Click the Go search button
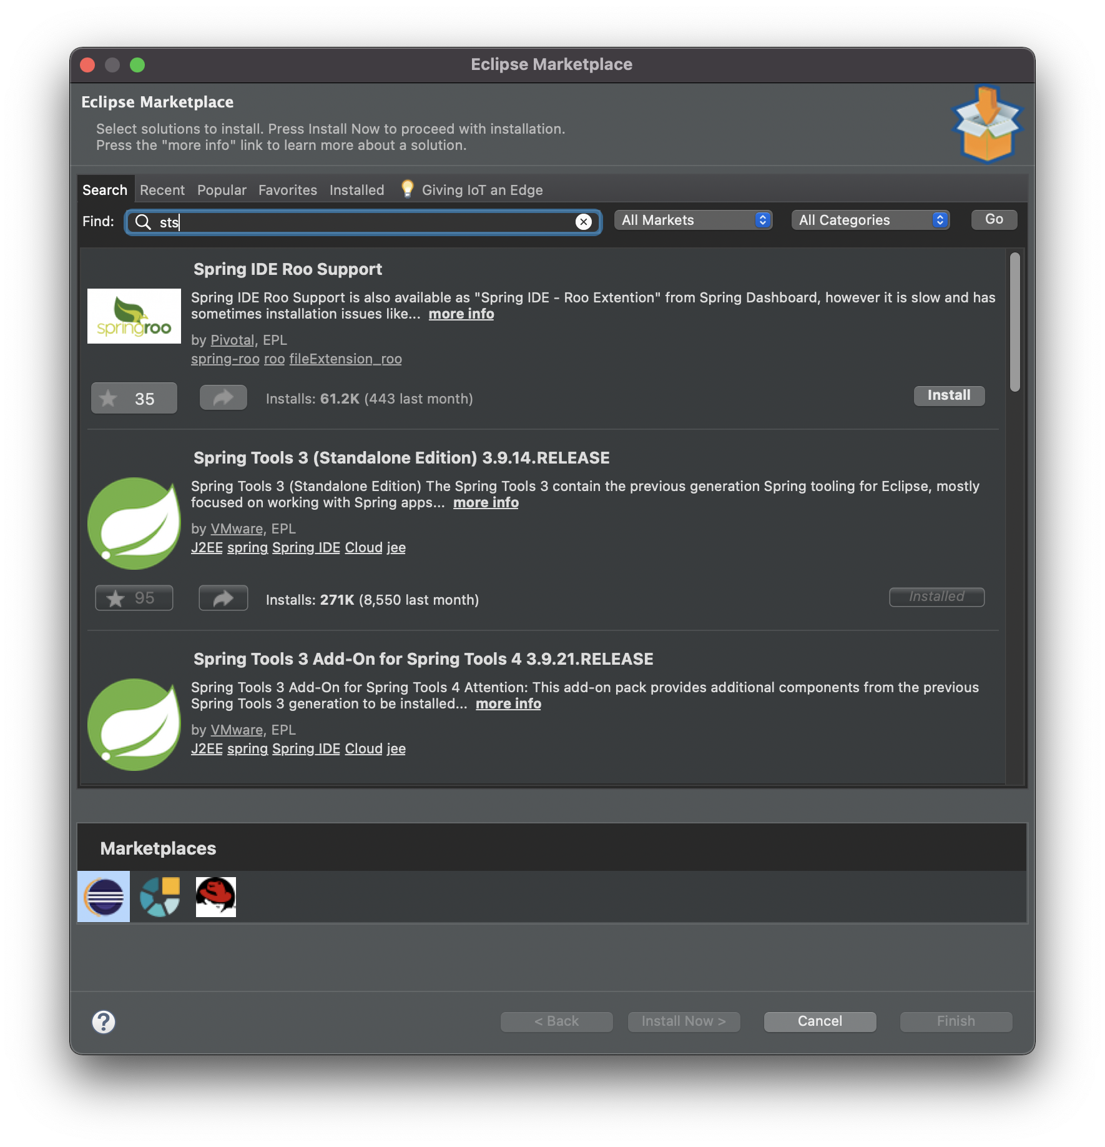The width and height of the screenshot is (1105, 1147). pyautogui.click(x=994, y=219)
